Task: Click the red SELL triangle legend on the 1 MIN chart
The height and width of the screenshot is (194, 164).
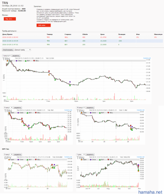Action: pyautogui.click(x=34, y=61)
